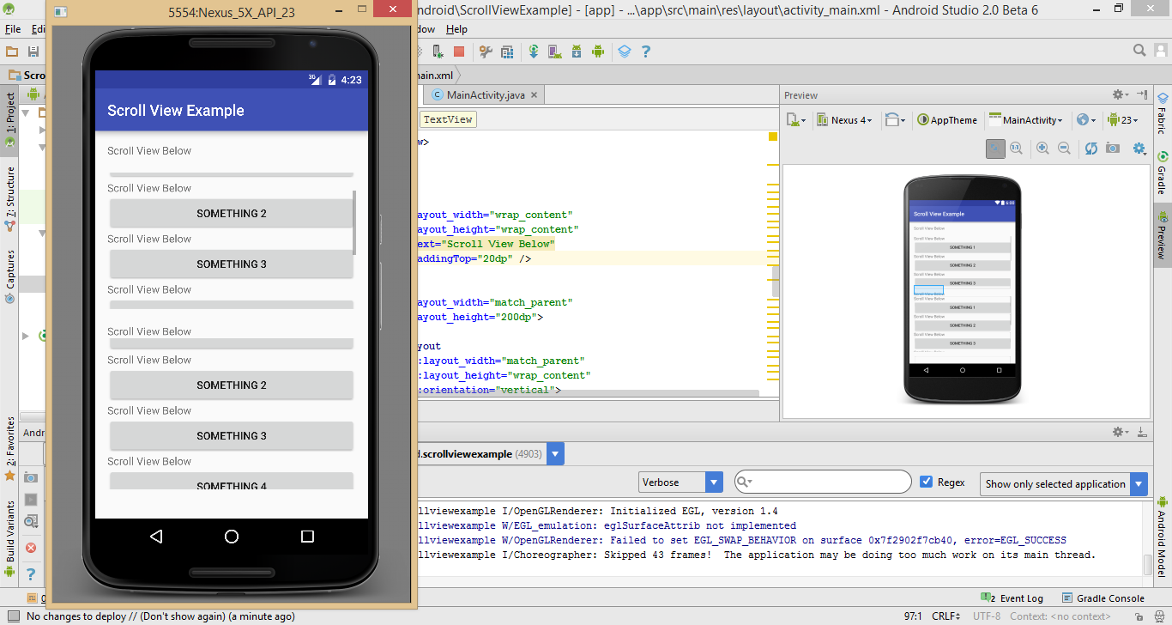Open the API 23 version dropdown
Viewport: 1172px width, 625px height.
pos(1125,119)
